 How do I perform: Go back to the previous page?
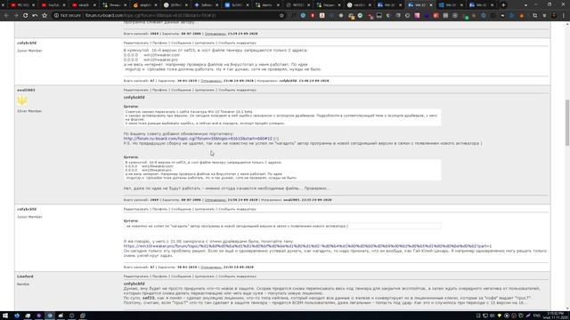(x=6, y=16)
